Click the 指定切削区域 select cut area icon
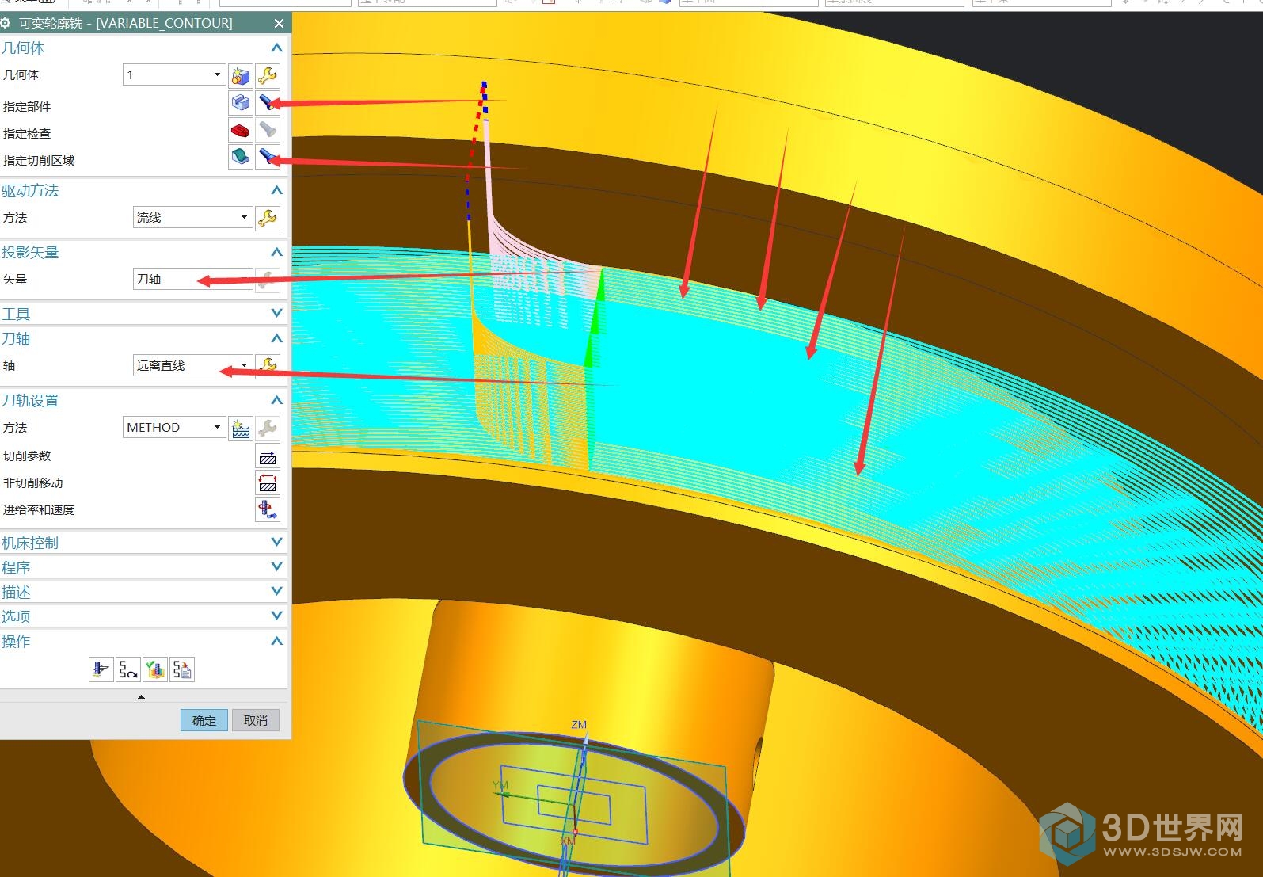The width and height of the screenshot is (1263, 877). pyautogui.click(x=241, y=157)
